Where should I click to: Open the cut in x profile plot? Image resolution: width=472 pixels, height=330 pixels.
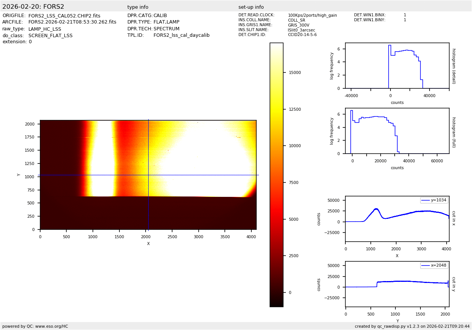397,219
